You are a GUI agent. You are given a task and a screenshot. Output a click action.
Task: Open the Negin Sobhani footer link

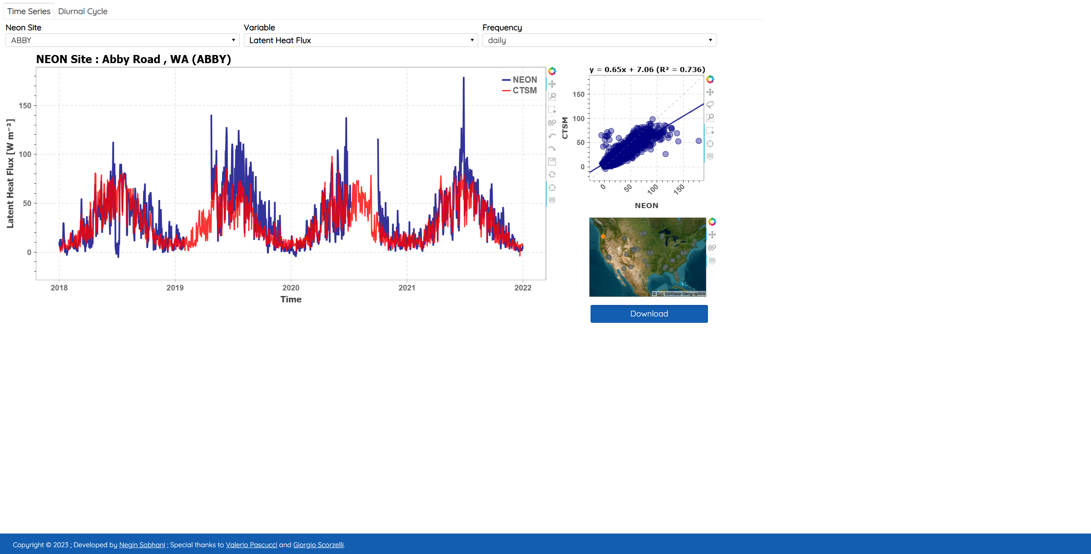(x=142, y=545)
